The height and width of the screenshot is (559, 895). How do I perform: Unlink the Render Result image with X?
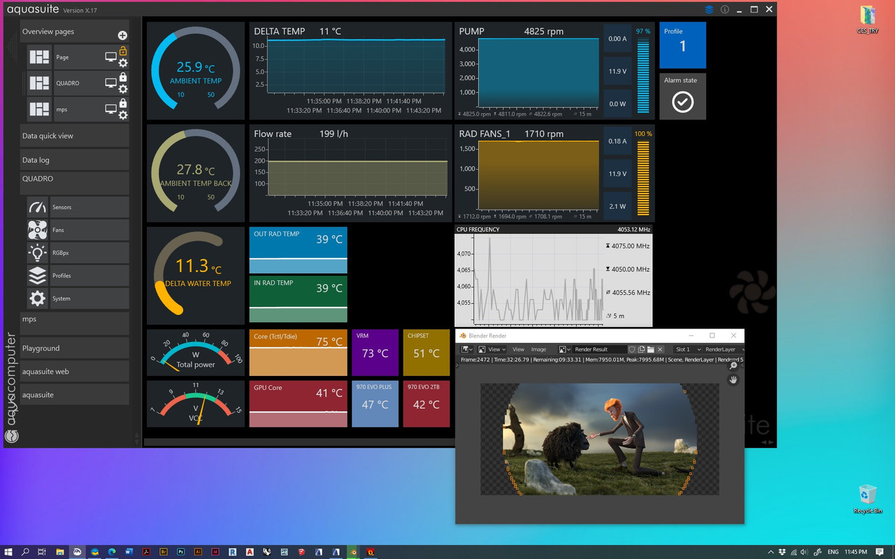(660, 349)
